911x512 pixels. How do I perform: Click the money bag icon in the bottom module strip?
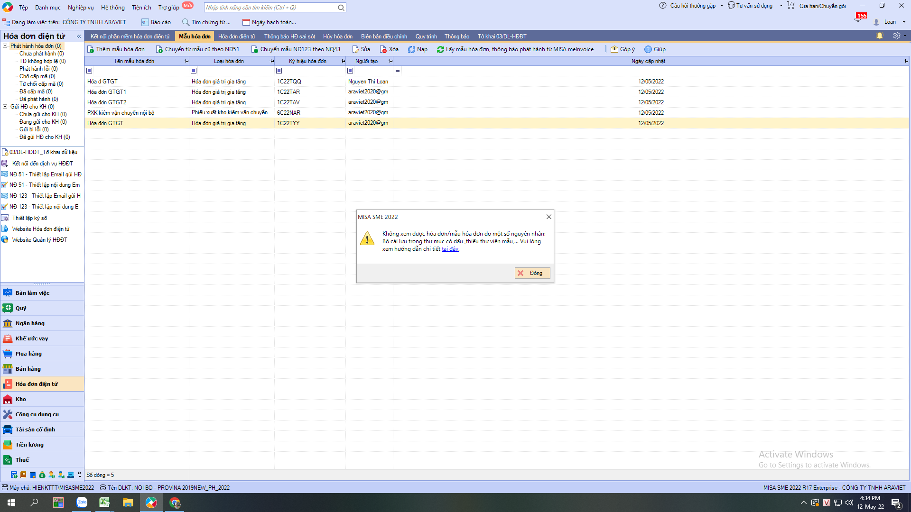coord(42,475)
